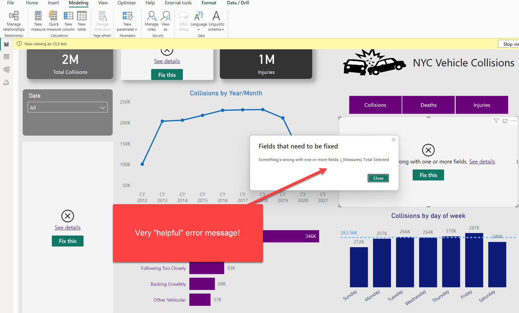The image size is (519, 313).
Task: Toggle the Injuries measure button
Action: pyautogui.click(x=481, y=105)
